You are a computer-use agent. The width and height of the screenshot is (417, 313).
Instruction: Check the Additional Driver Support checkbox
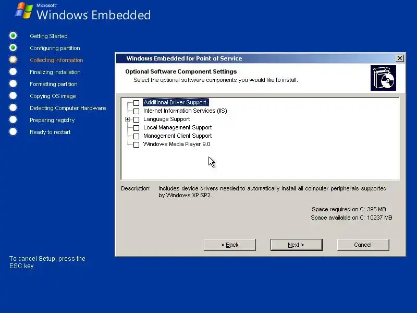click(136, 103)
